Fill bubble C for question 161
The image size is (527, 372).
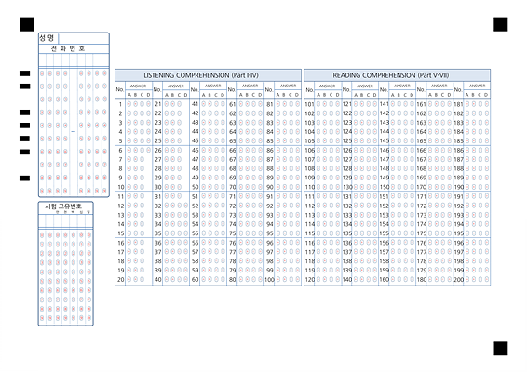click(x=442, y=104)
